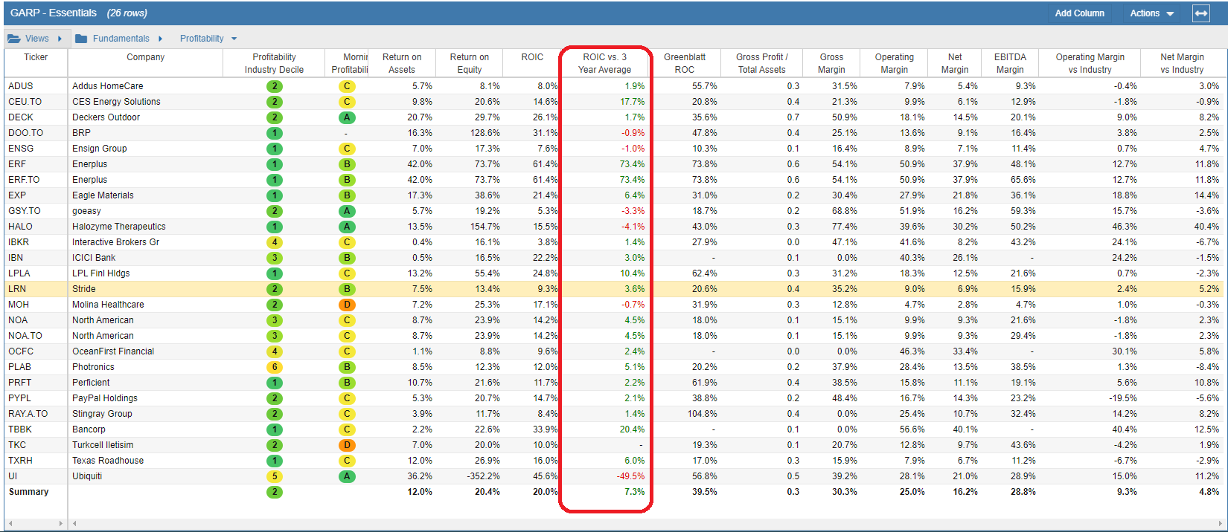
Task: Click the Interactive Brokers Gr company name
Action: point(115,242)
